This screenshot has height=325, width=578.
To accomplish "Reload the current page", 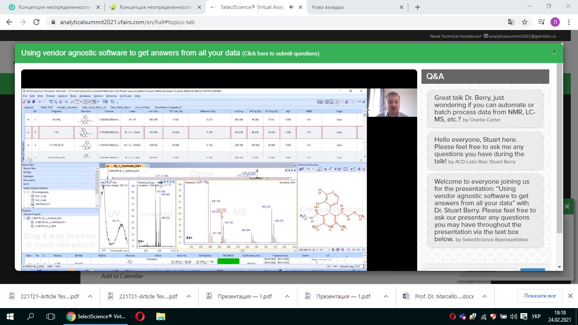I will [36, 22].
